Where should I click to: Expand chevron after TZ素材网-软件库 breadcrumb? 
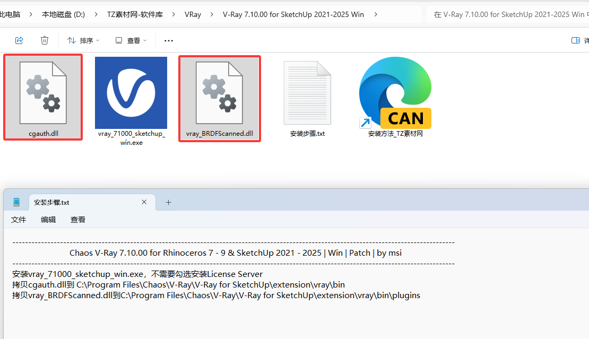point(174,14)
